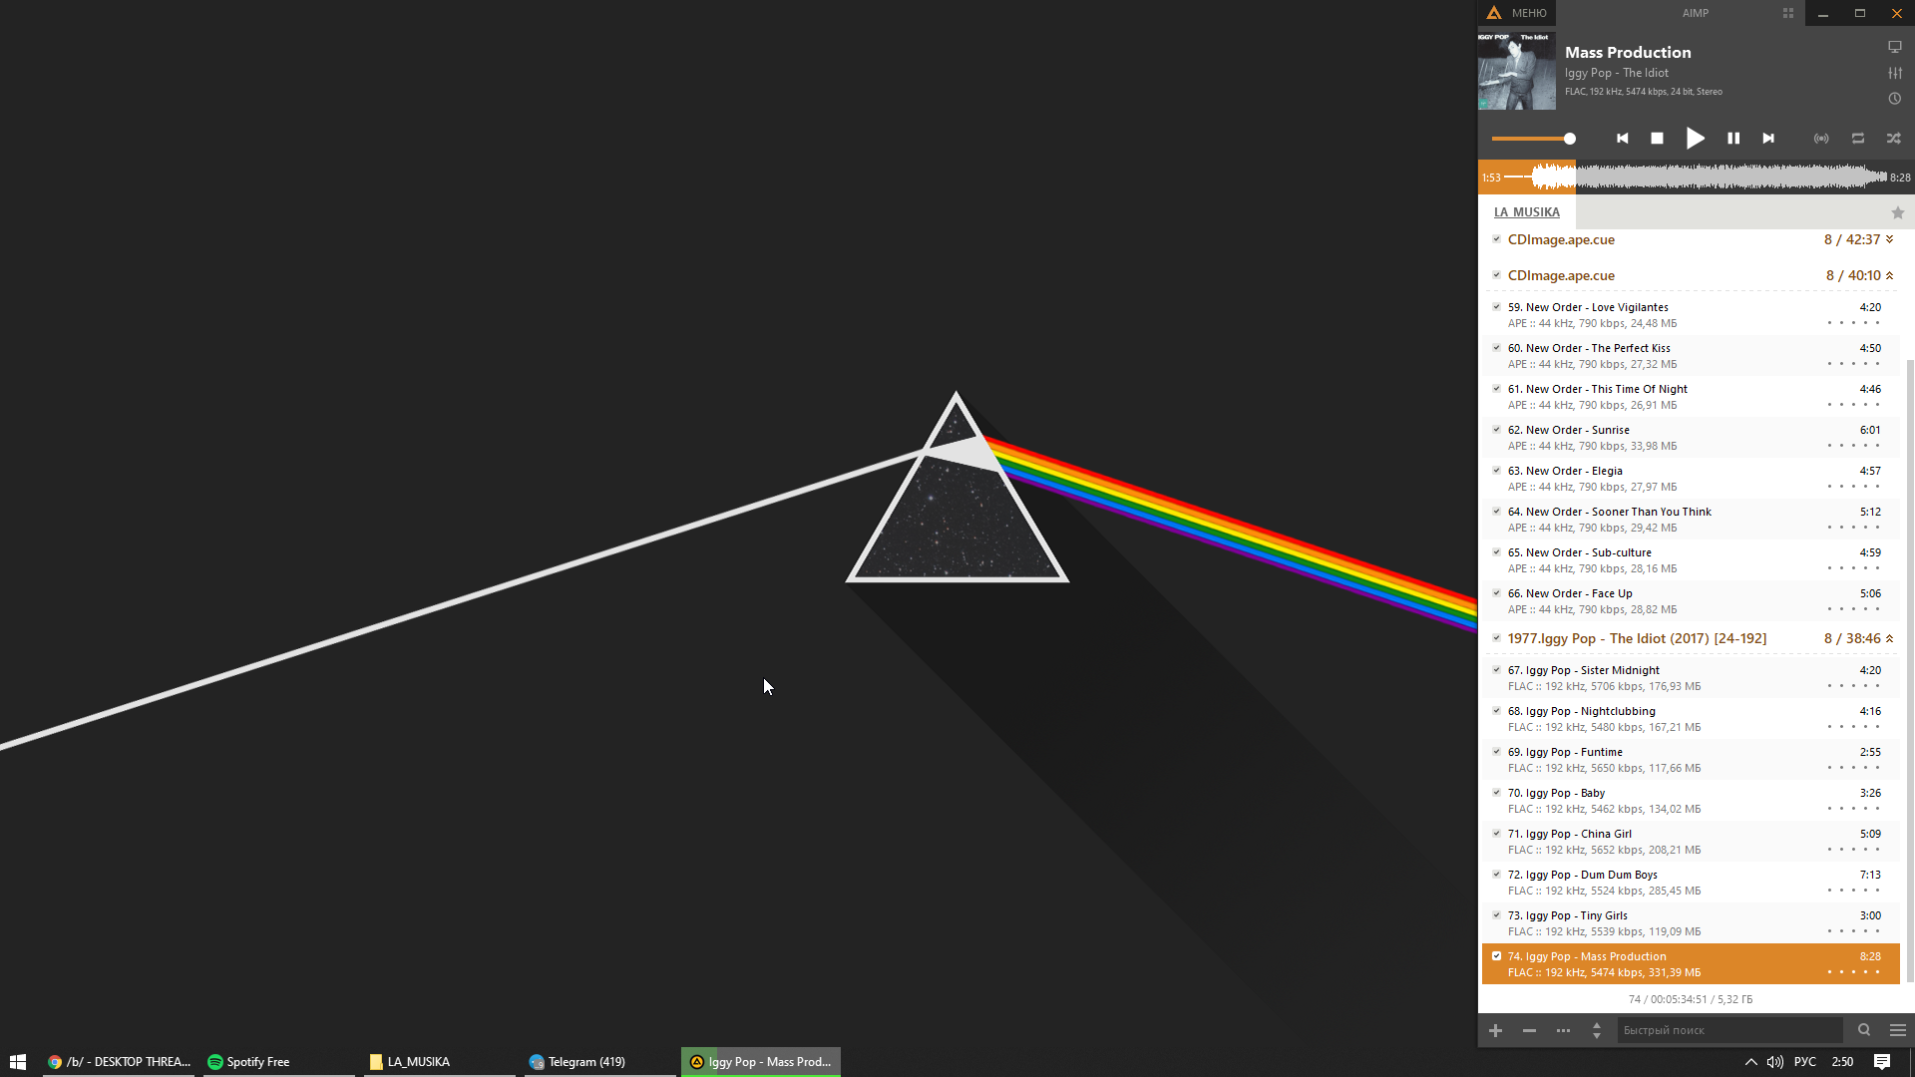Click the AIMP Iggy Pop taskbar button

761,1062
